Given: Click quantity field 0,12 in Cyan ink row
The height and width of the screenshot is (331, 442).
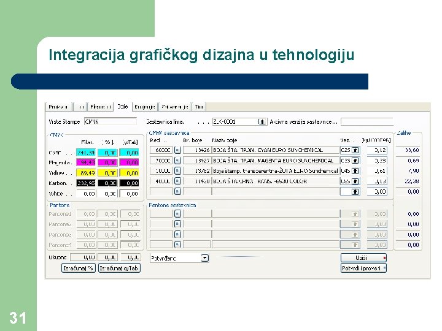Looking at the screenshot, I should [x=377, y=150].
